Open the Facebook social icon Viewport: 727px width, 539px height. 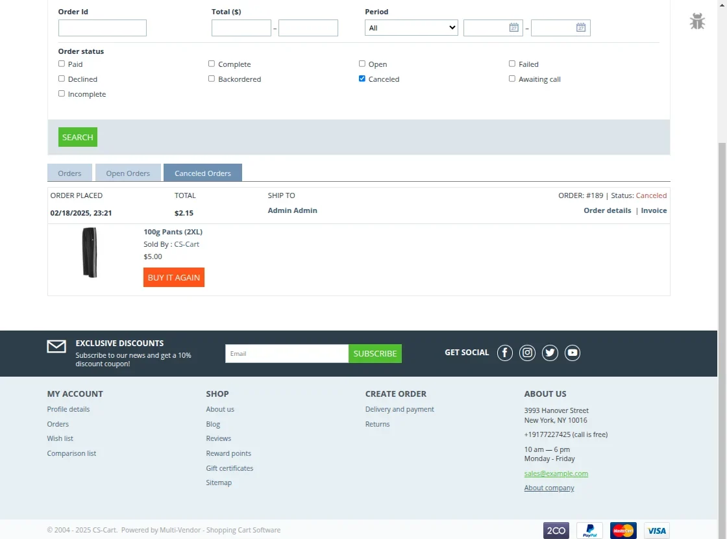click(x=505, y=353)
